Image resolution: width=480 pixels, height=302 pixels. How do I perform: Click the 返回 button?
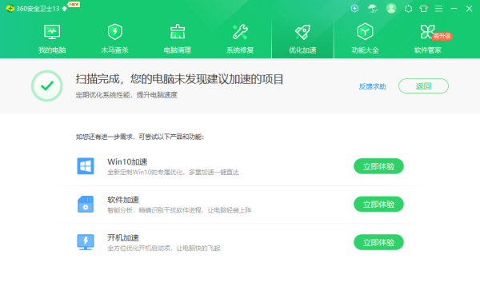pyautogui.click(x=423, y=86)
